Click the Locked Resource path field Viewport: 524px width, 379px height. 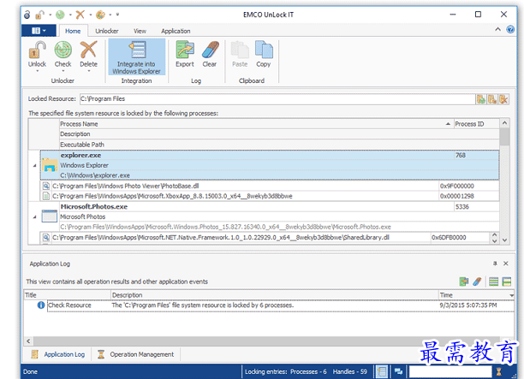277,99
